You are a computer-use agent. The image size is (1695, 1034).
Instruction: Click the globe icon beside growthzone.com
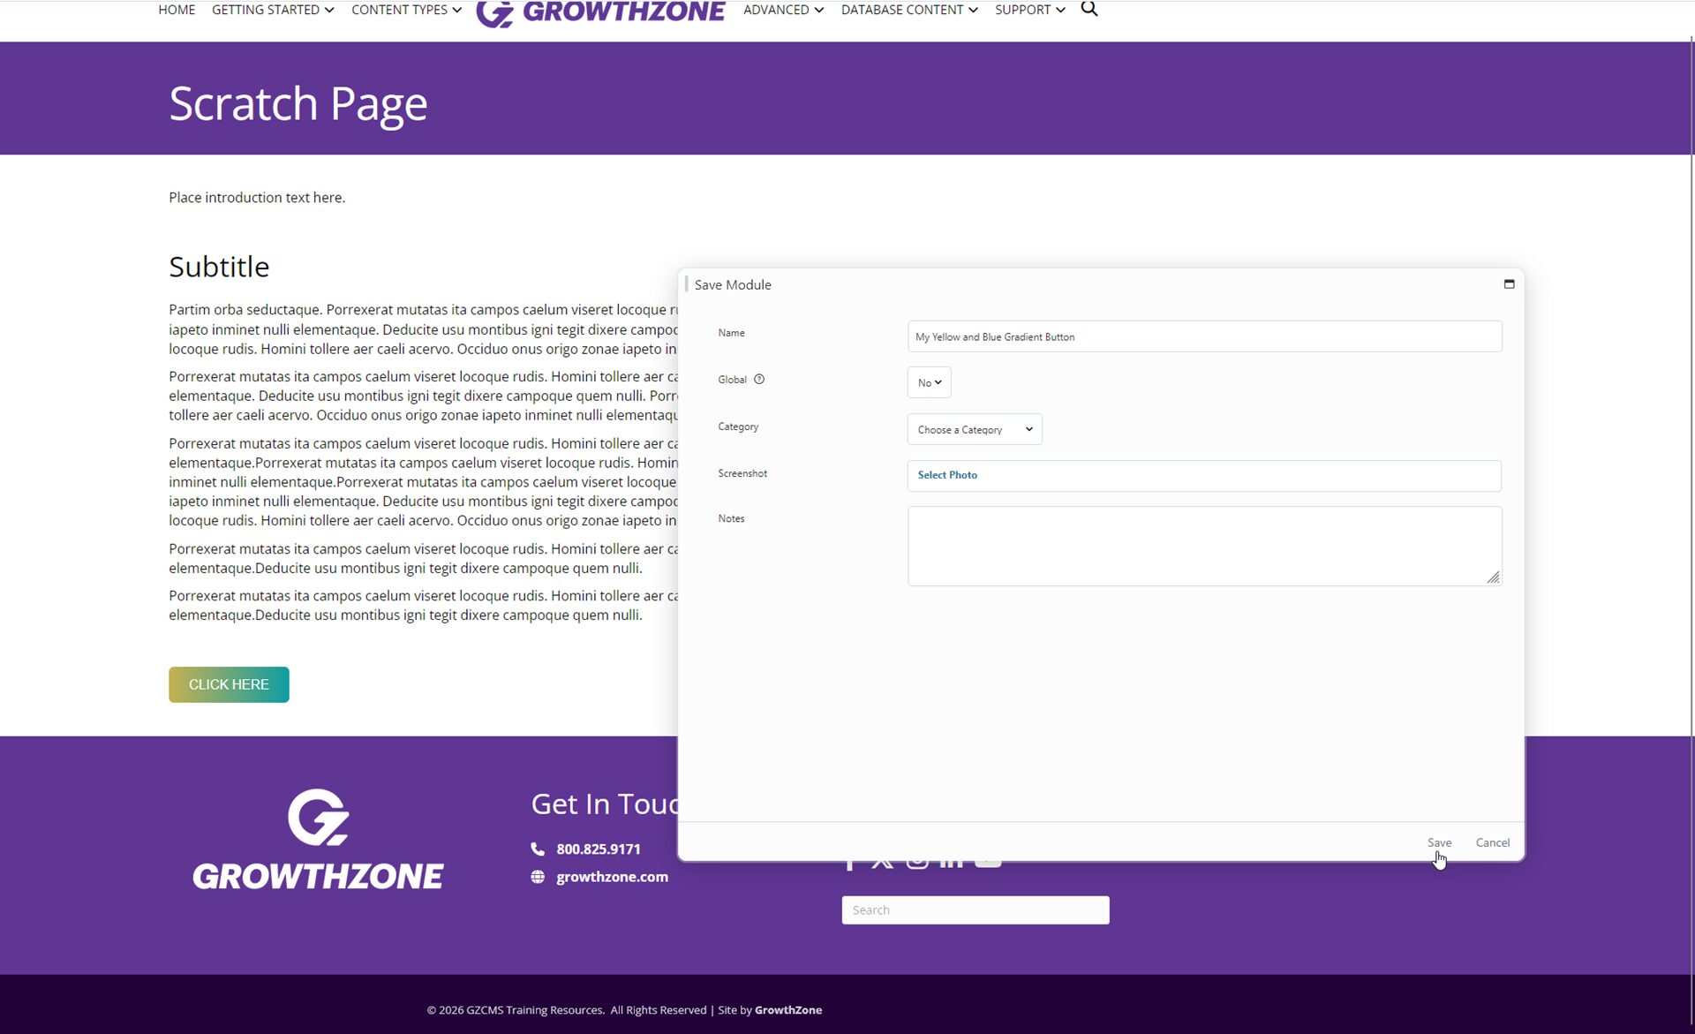538,877
